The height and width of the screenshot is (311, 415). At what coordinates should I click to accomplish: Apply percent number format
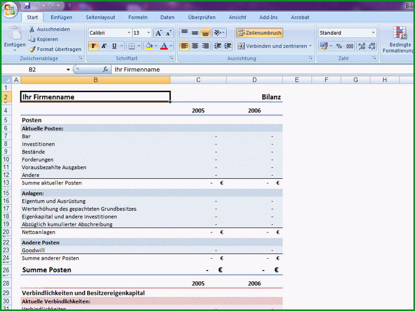coord(339,46)
